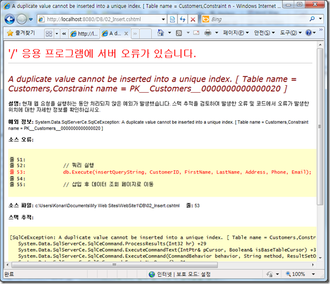Click '인터넷 | 보호 모드: 설정' status text
Viewport: 330px width, 284px height.
(x=183, y=274)
